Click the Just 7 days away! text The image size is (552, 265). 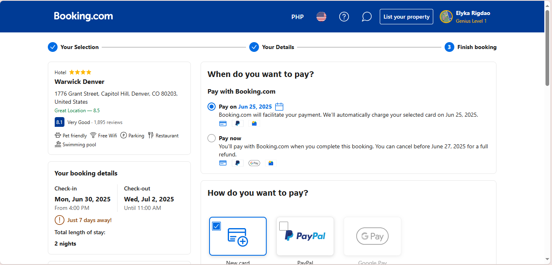click(x=90, y=220)
